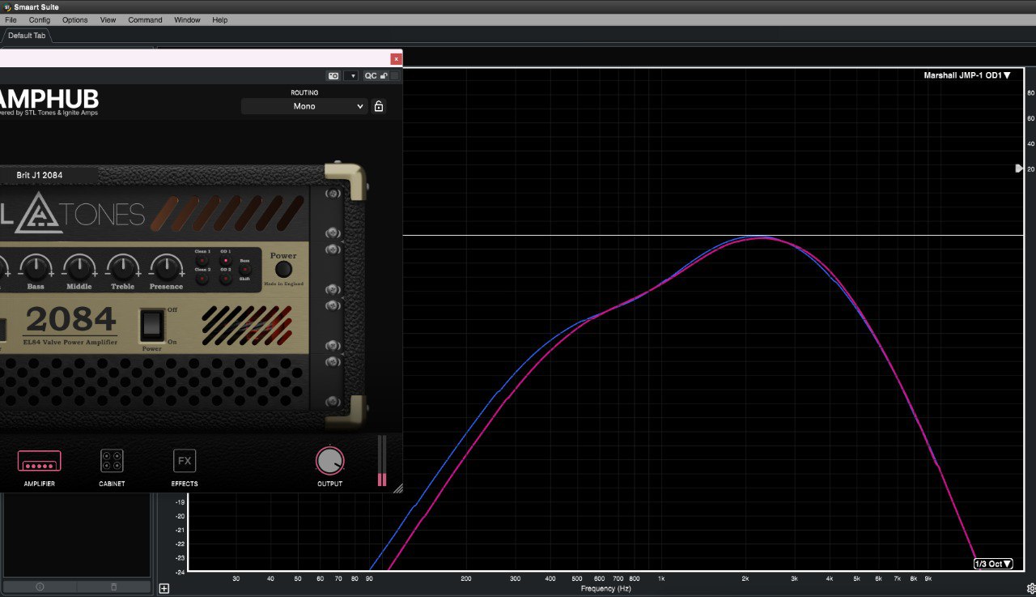Click the routing lock icon

pyautogui.click(x=378, y=106)
